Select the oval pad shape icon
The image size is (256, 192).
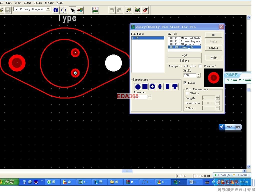click(160, 86)
